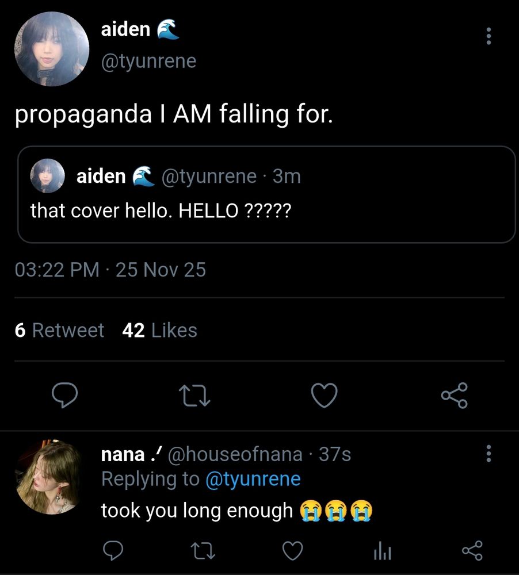View analytics for nana's reply
Screen dimensions: 519x575
(382, 551)
